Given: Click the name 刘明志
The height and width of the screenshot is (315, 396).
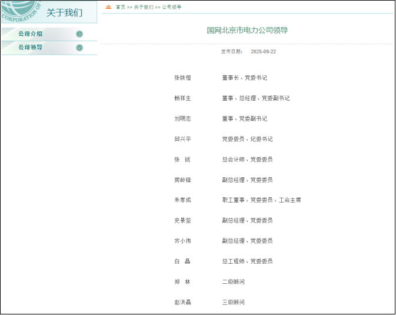Looking at the screenshot, I should 182,118.
